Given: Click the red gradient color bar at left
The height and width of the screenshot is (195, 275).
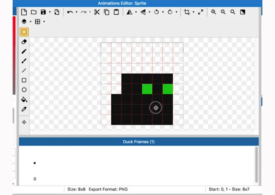Looking at the screenshot, I should click(x=14, y=56).
